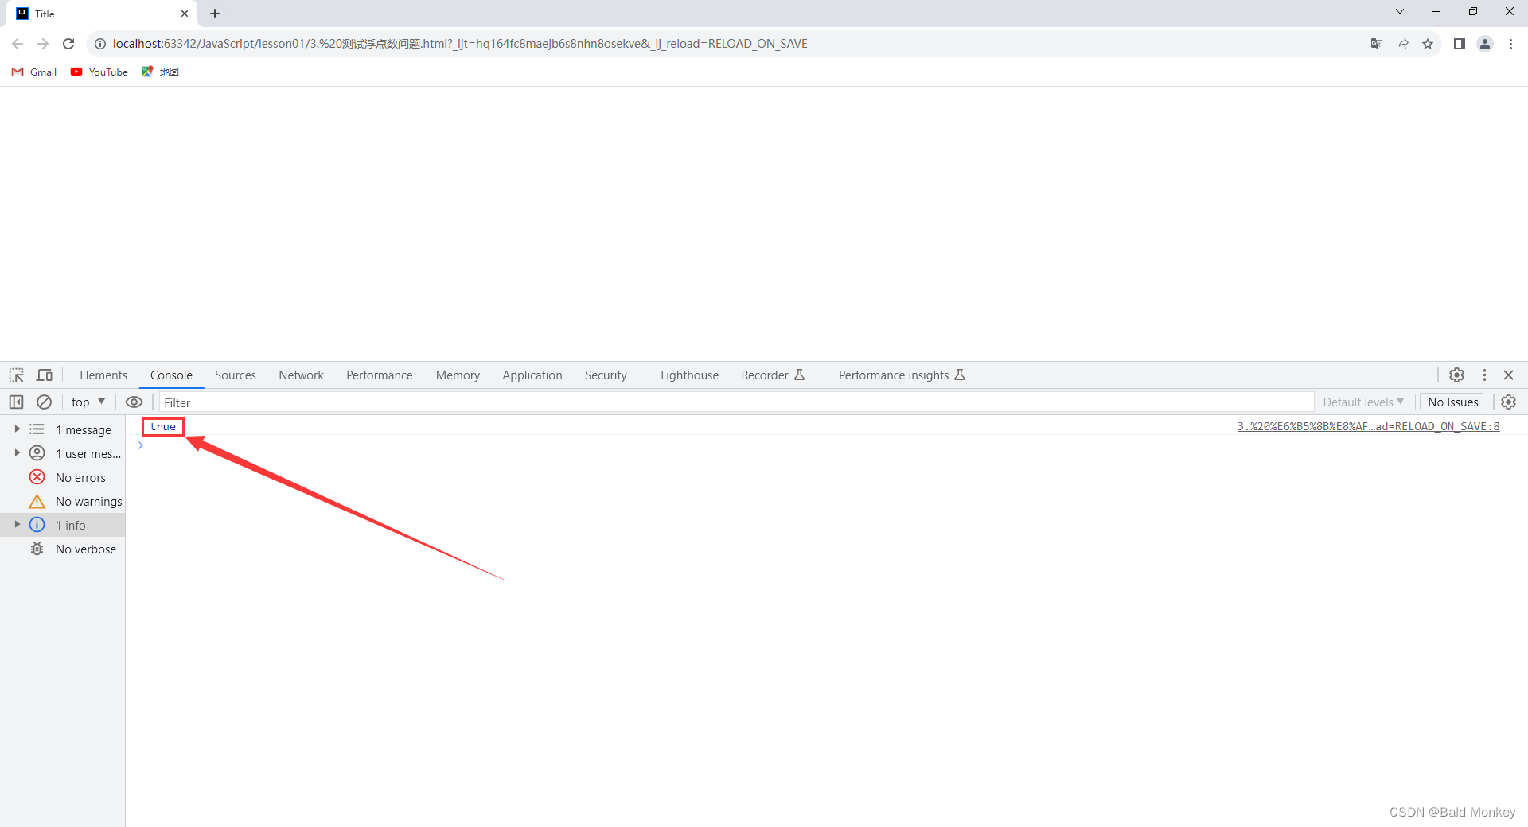Click the translate page icon
The image size is (1528, 827).
coord(1376,44)
